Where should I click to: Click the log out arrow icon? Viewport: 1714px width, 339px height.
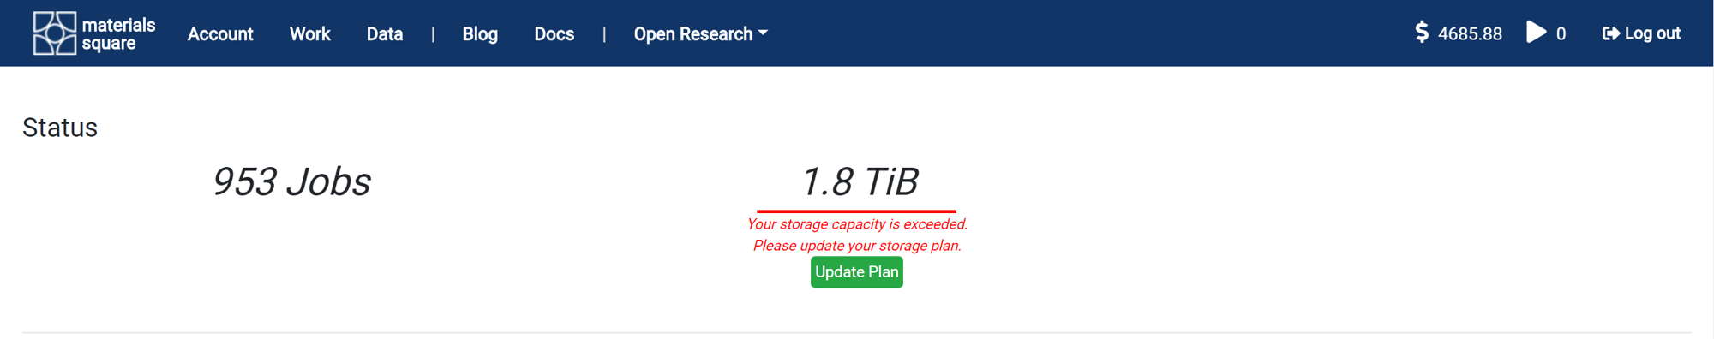tap(1611, 33)
